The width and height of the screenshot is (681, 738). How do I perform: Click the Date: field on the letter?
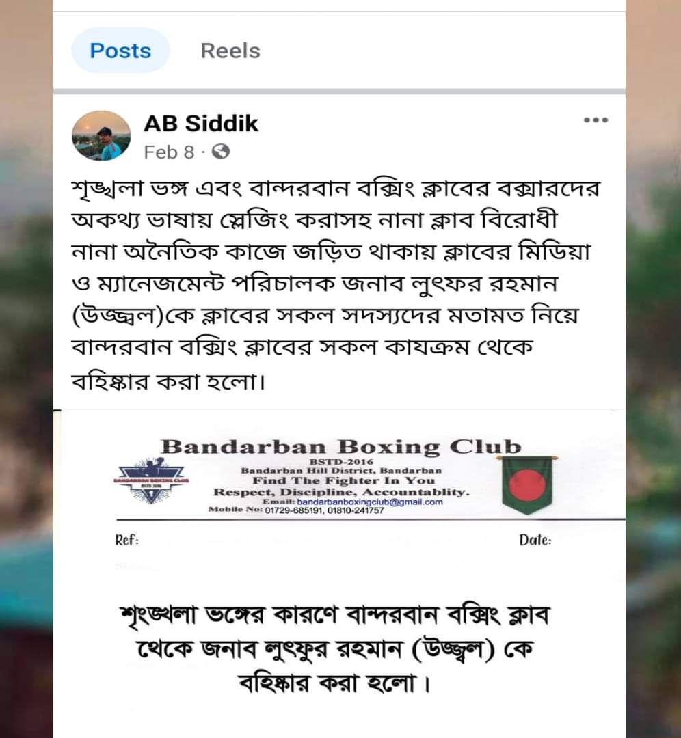point(535,540)
